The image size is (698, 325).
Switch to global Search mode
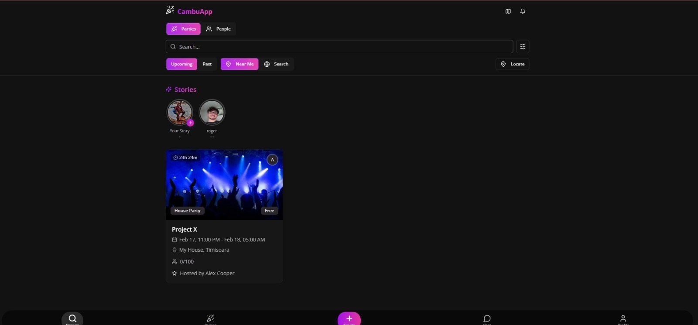[277, 64]
